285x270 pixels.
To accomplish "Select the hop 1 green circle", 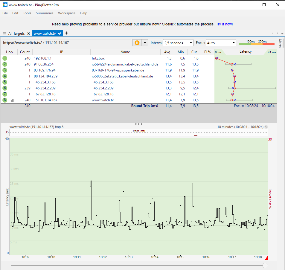I will coord(5,58).
